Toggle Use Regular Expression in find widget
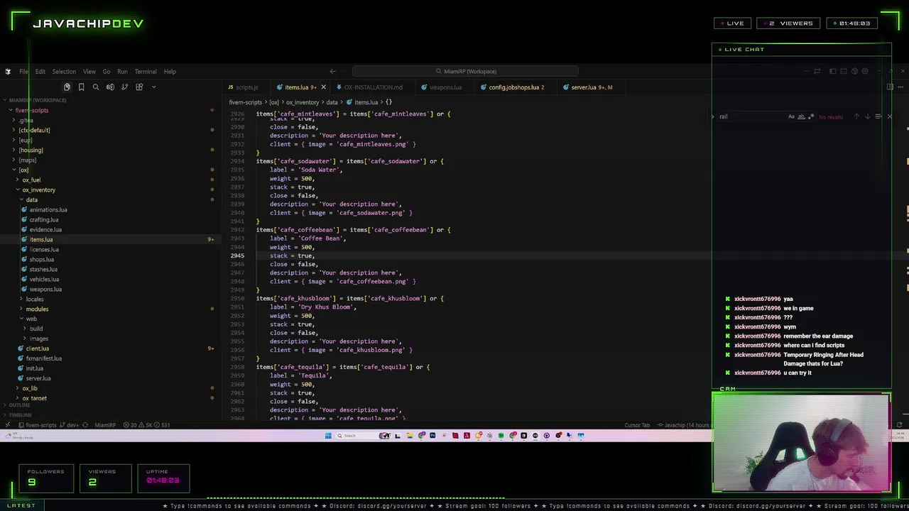This screenshot has height=511, width=909. (x=811, y=116)
